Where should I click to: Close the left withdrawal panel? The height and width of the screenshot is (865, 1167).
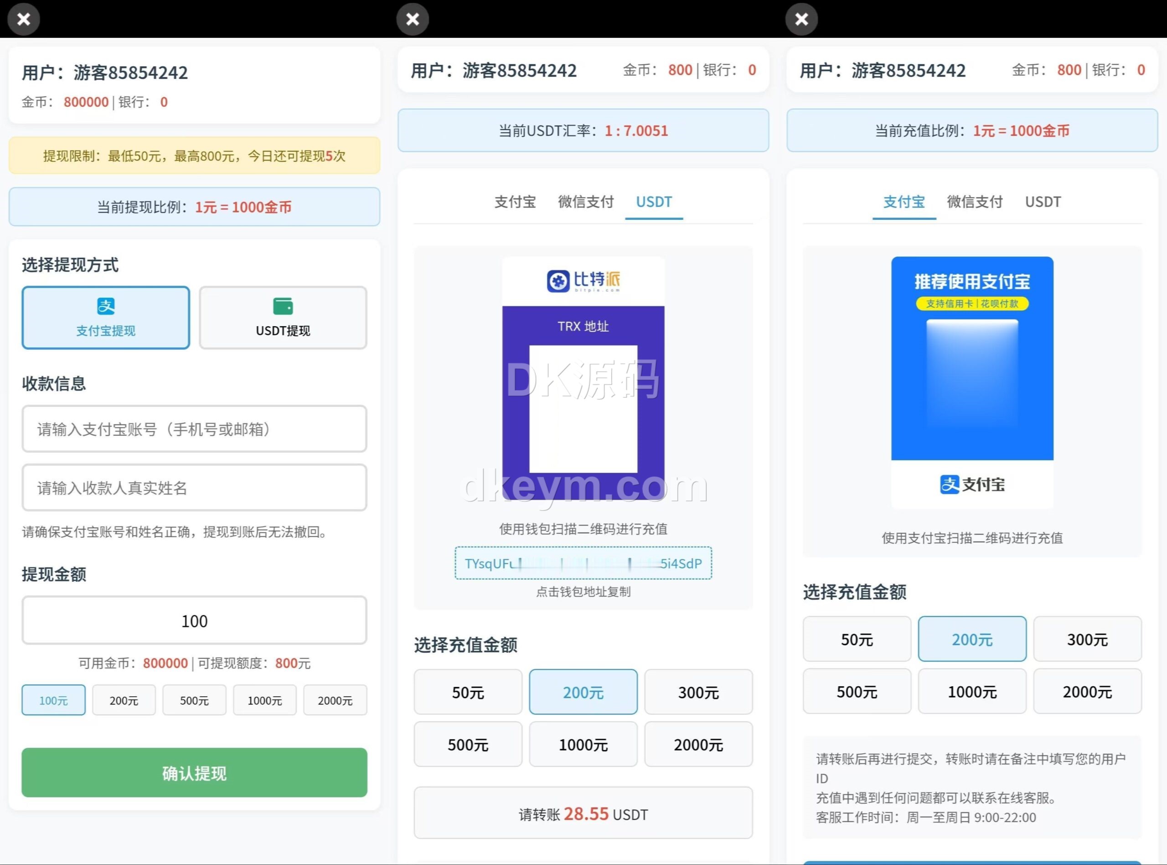coord(24,19)
